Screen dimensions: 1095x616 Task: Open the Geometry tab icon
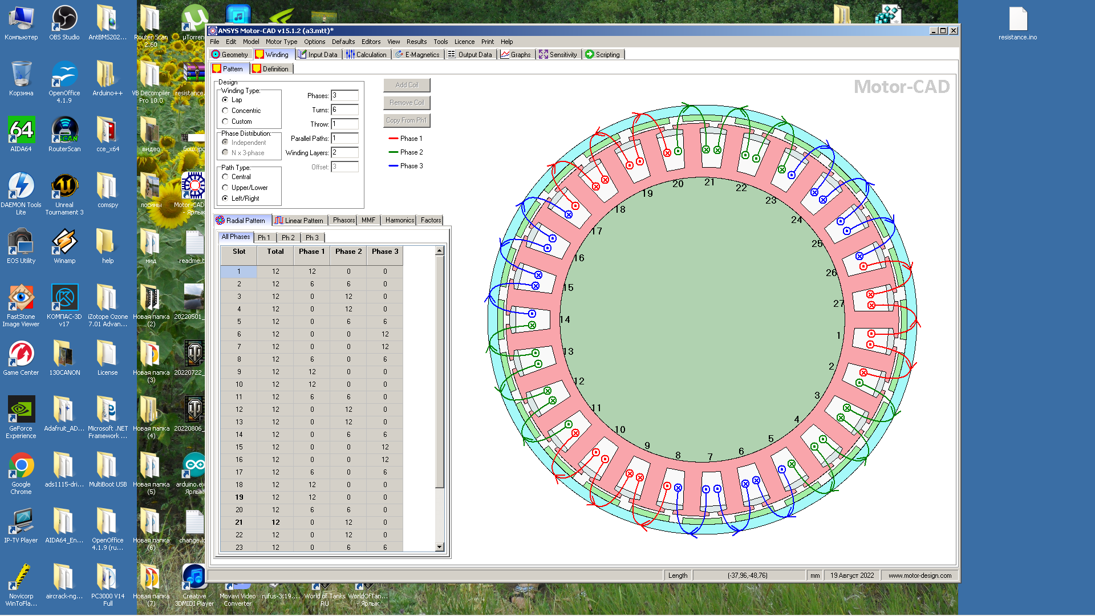point(216,55)
